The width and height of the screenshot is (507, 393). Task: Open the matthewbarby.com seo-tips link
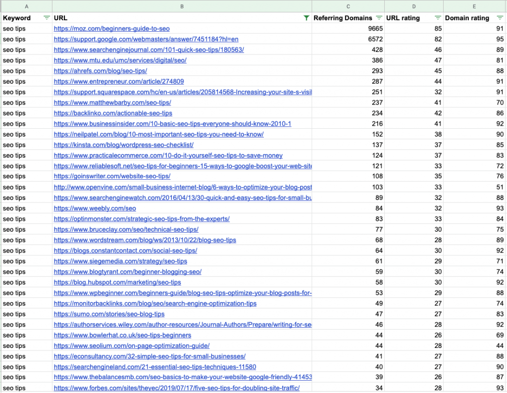[x=112, y=102]
